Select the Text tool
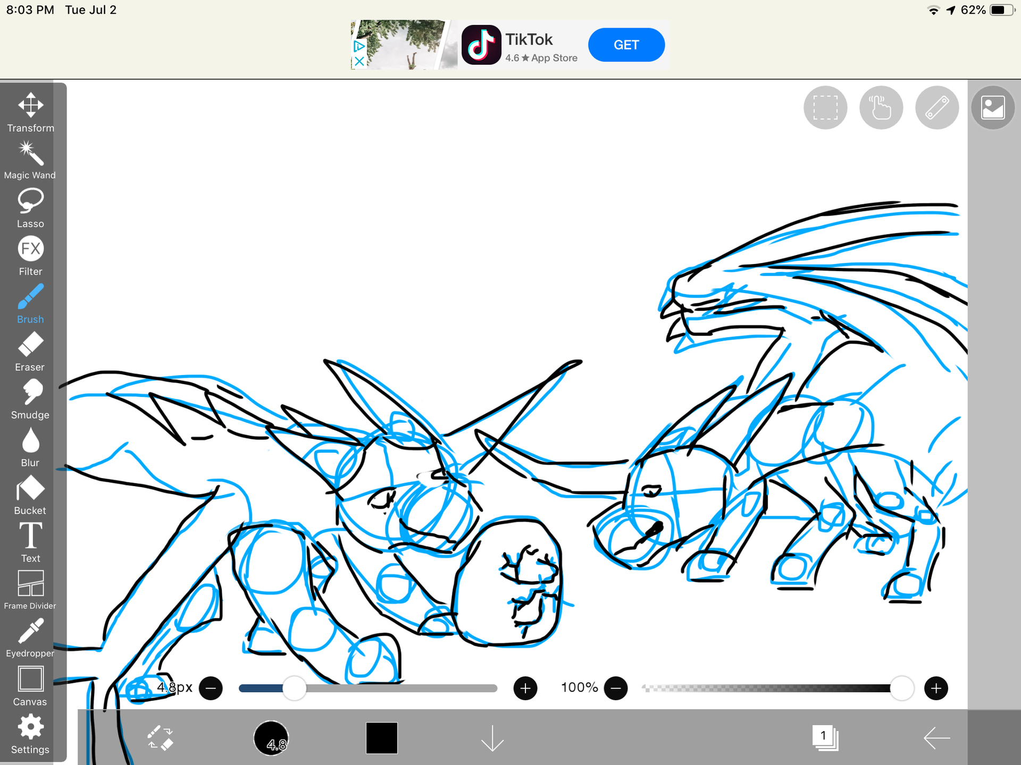The height and width of the screenshot is (765, 1021). (30, 543)
